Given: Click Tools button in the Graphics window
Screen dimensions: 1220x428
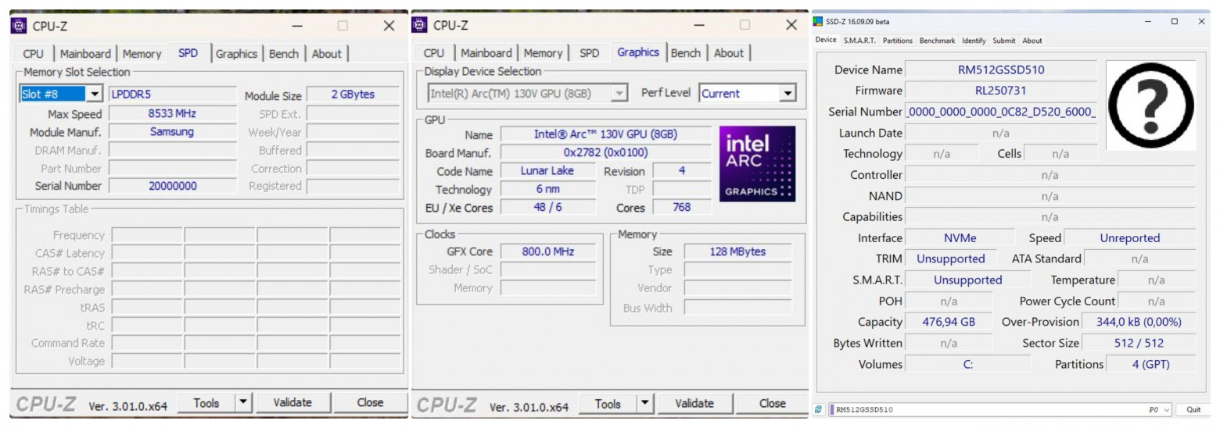Looking at the screenshot, I should point(608,404).
